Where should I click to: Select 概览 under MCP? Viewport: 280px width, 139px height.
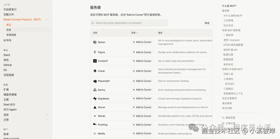pos(9,25)
